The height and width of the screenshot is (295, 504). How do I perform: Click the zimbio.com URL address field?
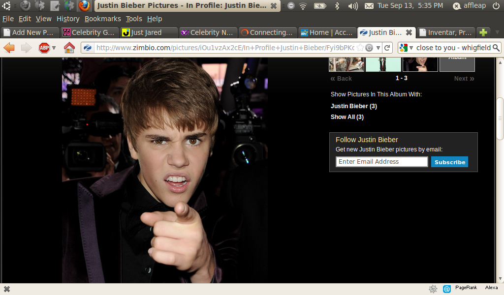click(x=225, y=48)
